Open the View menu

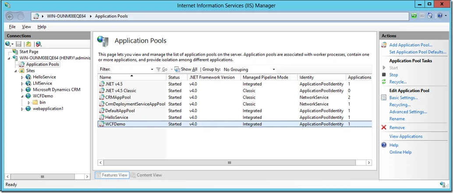point(26,27)
